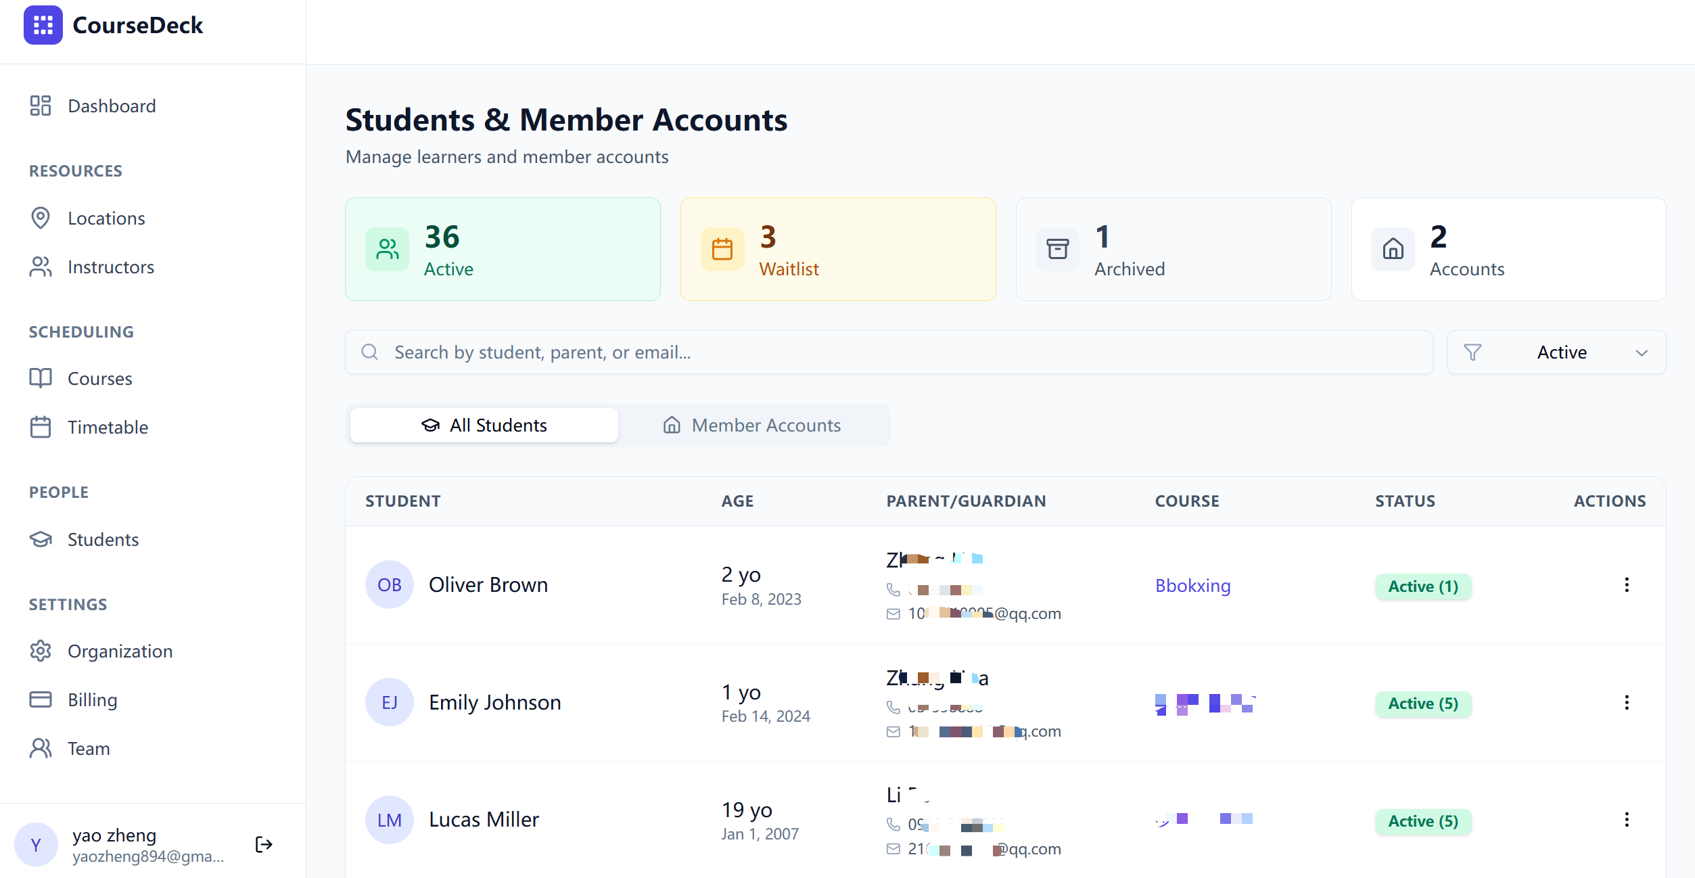This screenshot has width=1695, height=878.
Task: Open actions menu for Emily Johnson
Action: coord(1627,703)
